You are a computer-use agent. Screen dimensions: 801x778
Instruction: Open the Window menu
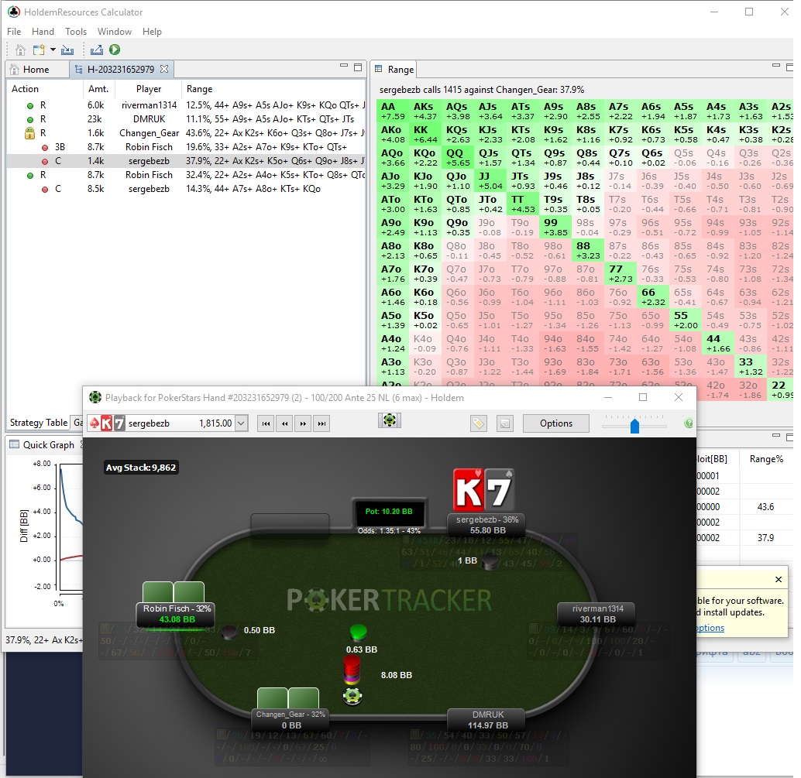point(115,32)
